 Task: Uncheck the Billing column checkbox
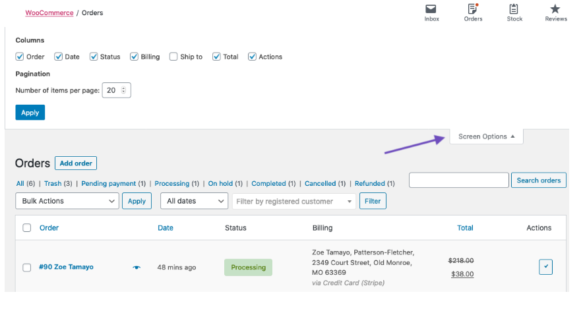click(134, 57)
